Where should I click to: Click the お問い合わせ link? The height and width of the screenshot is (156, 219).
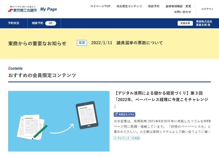(x=182, y=12)
